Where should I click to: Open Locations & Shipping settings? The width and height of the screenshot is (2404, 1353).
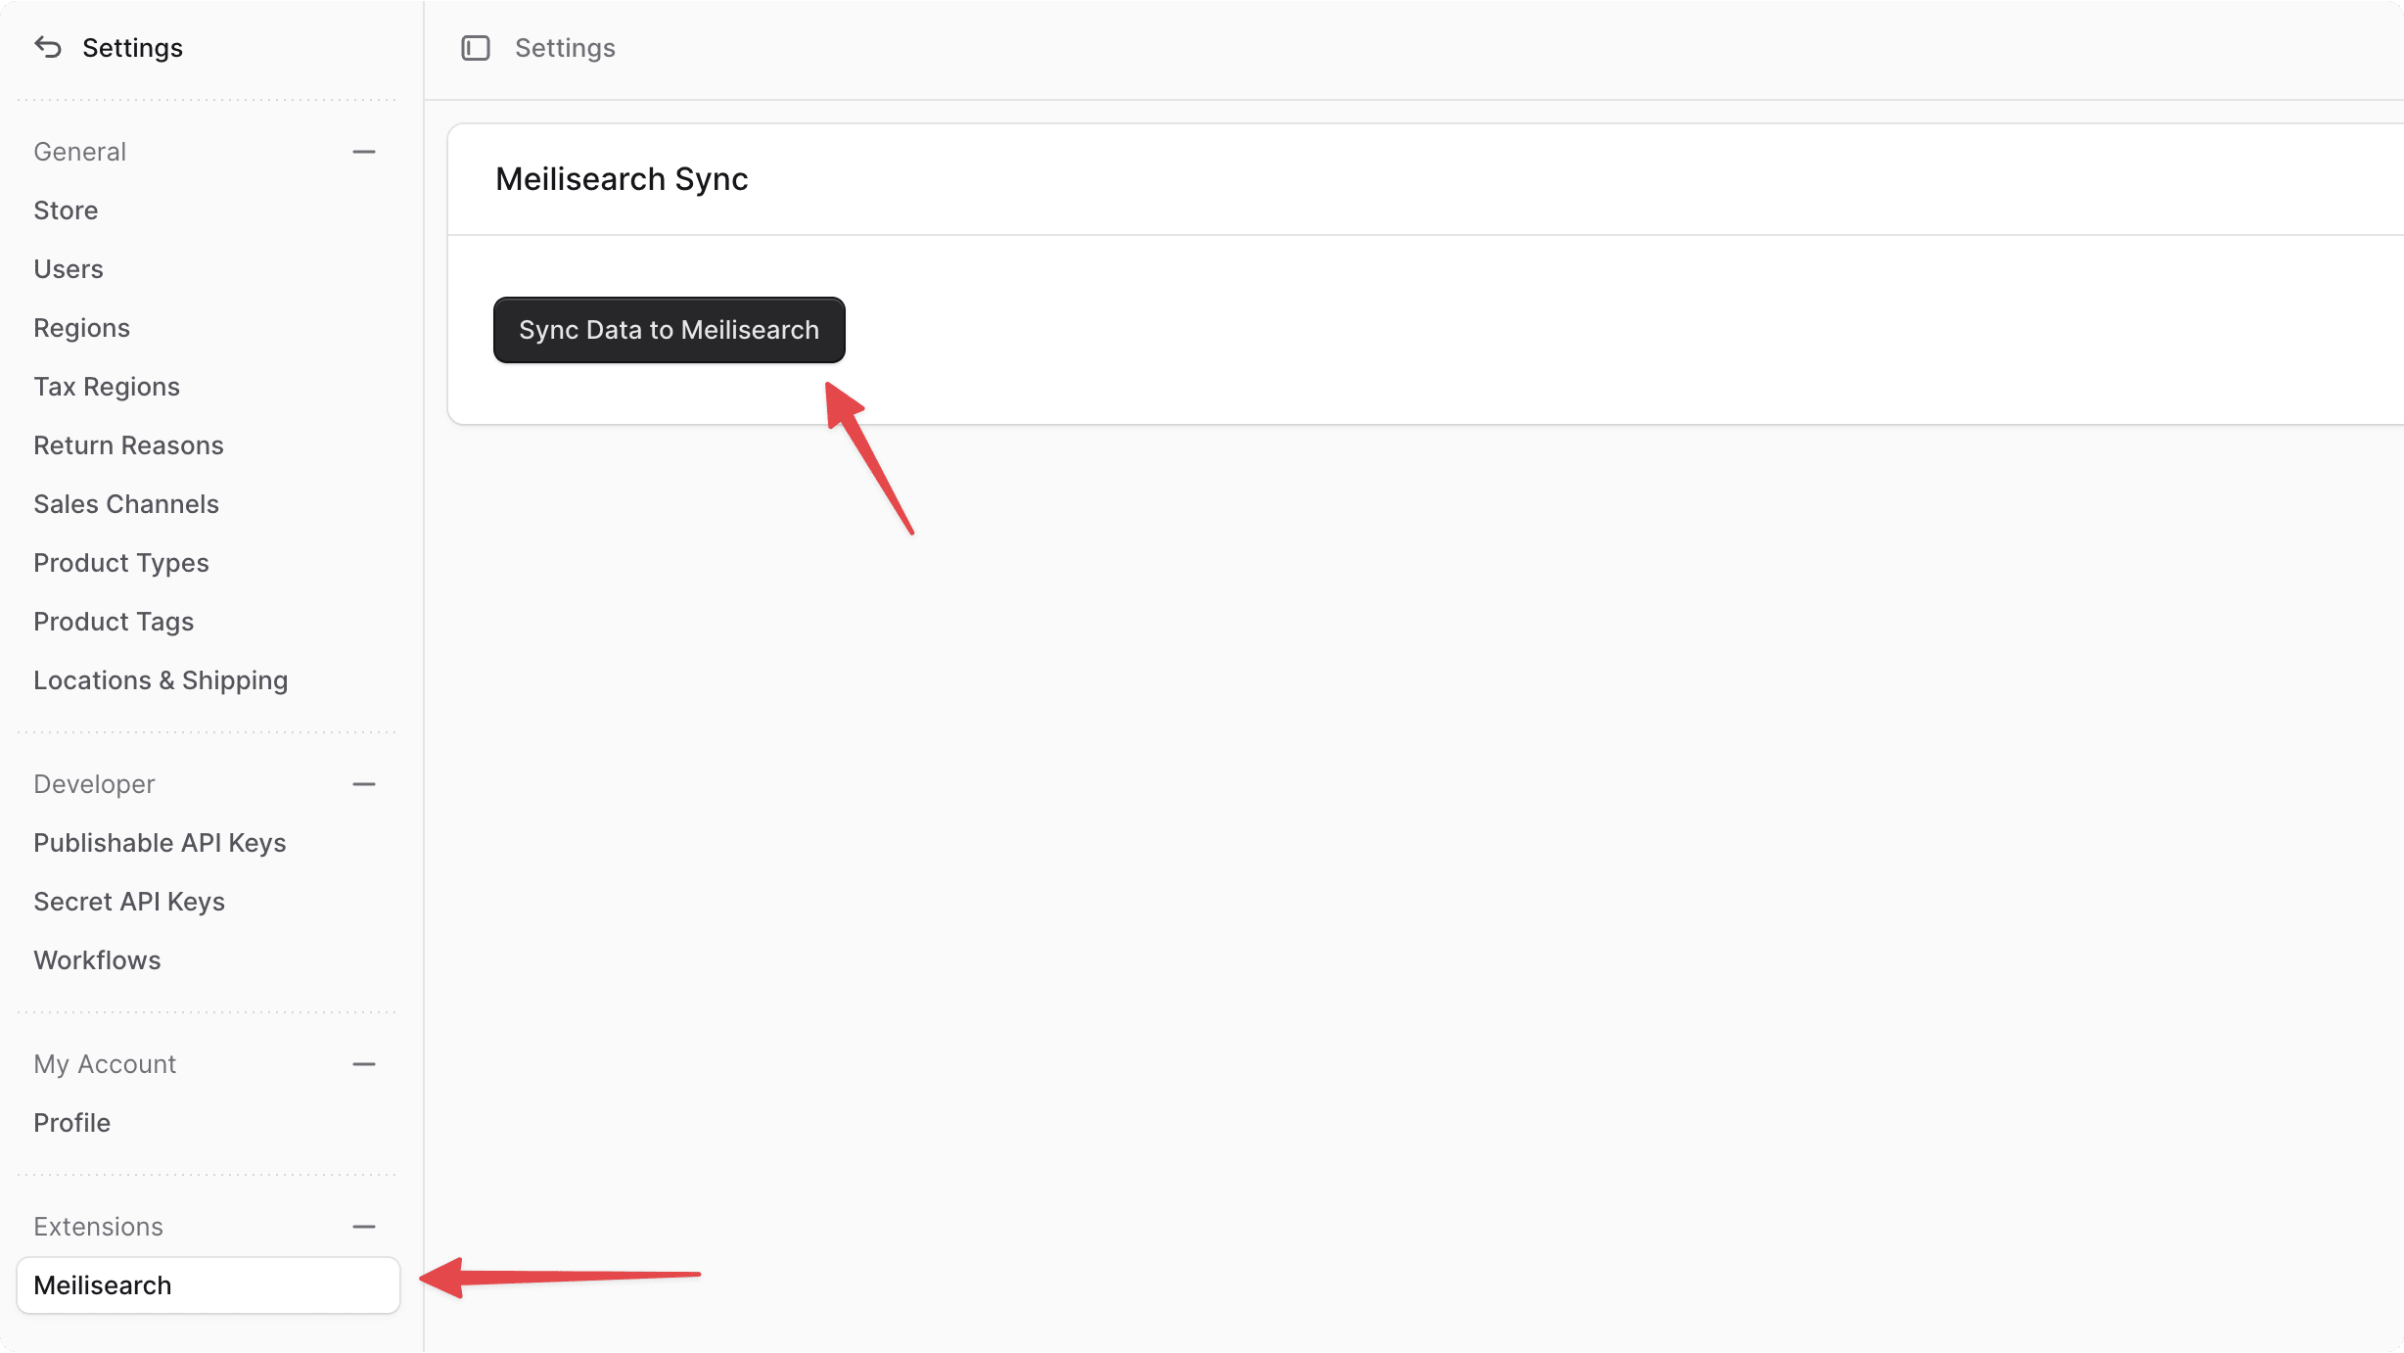pos(160,679)
